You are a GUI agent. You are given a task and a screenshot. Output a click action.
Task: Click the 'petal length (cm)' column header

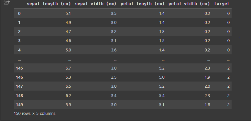(x=142, y=4)
